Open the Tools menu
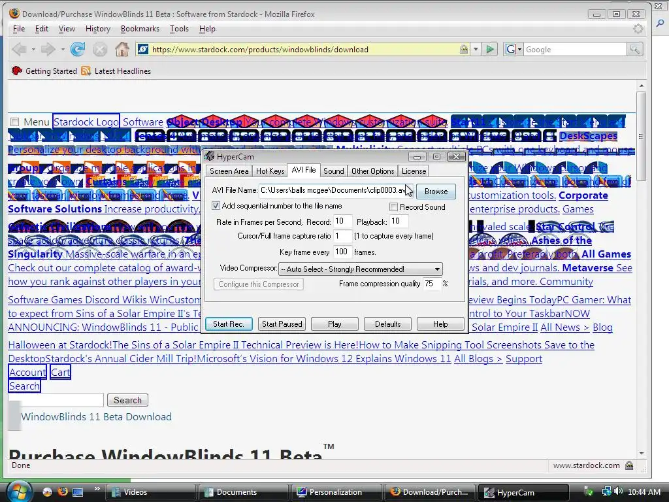The image size is (669, 502). (179, 29)
